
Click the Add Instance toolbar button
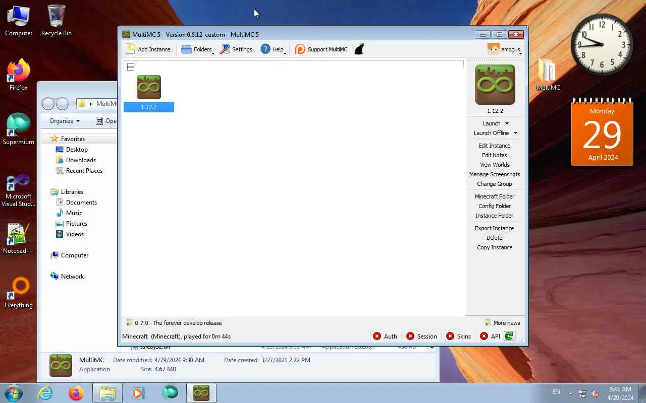148,49
